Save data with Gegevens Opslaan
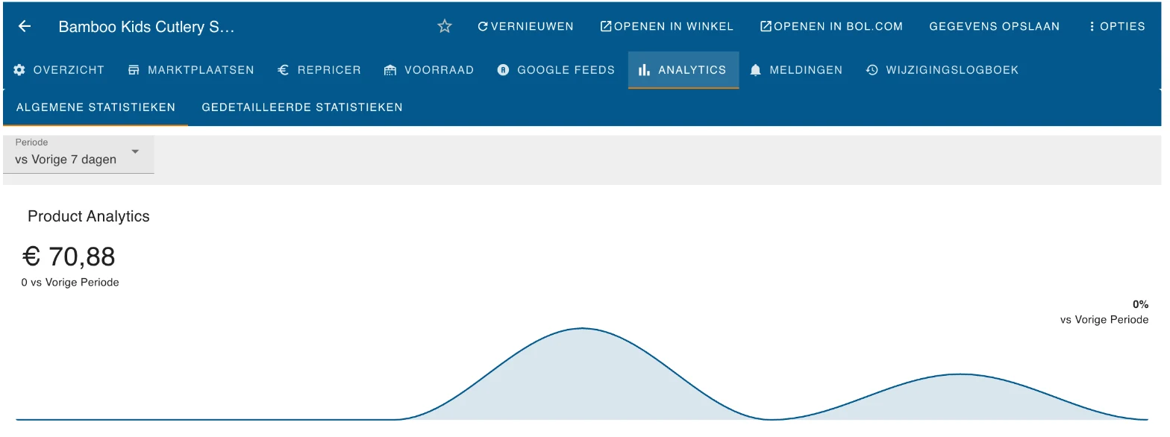The image size is (1170, 437). coord(994,26)
